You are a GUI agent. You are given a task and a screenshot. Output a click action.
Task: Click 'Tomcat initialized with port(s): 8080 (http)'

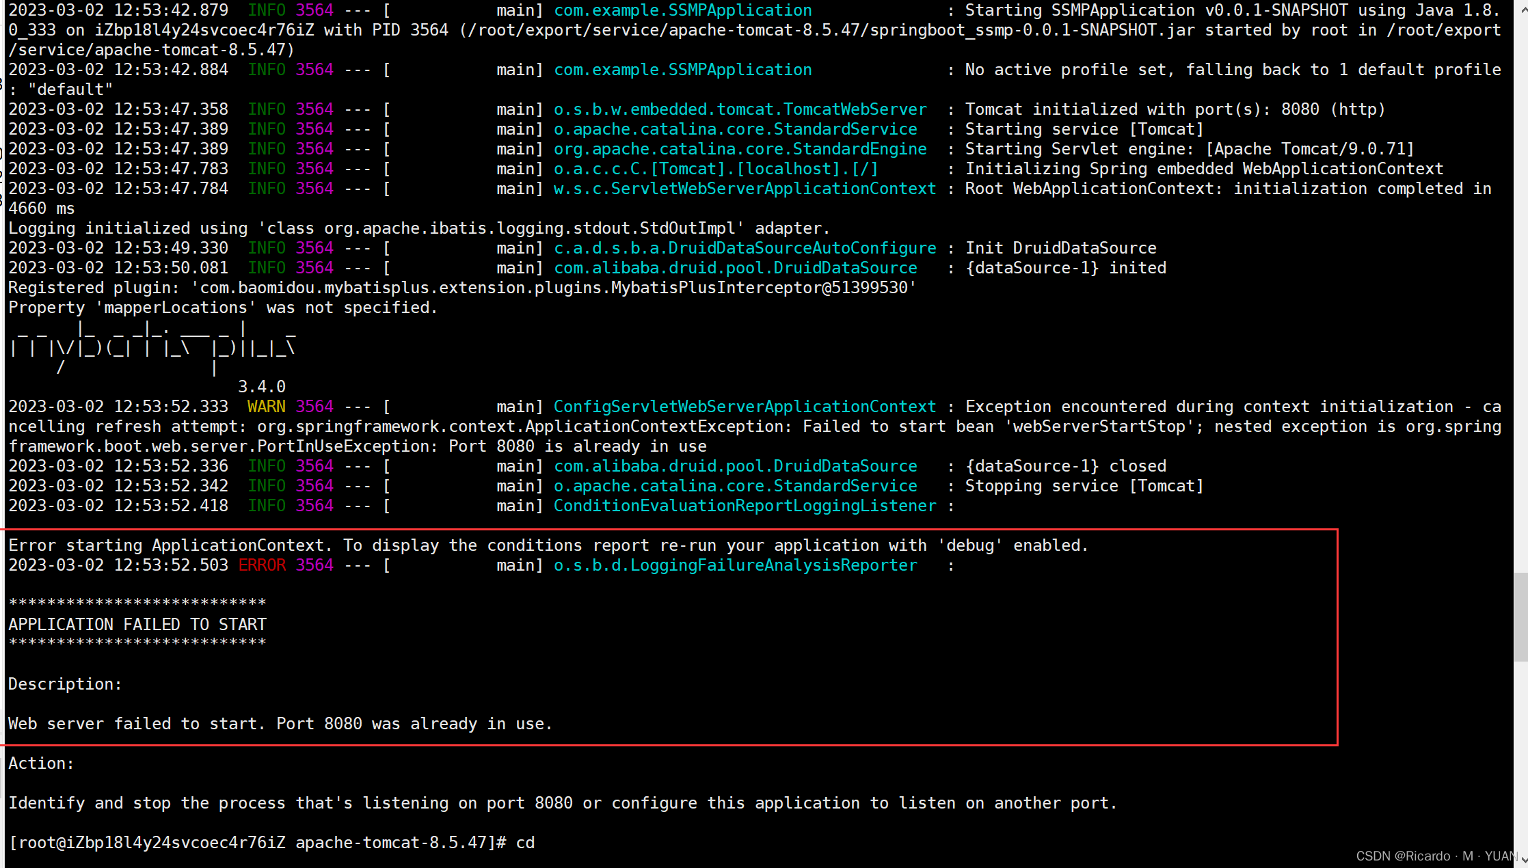(x=1175, y=109)
